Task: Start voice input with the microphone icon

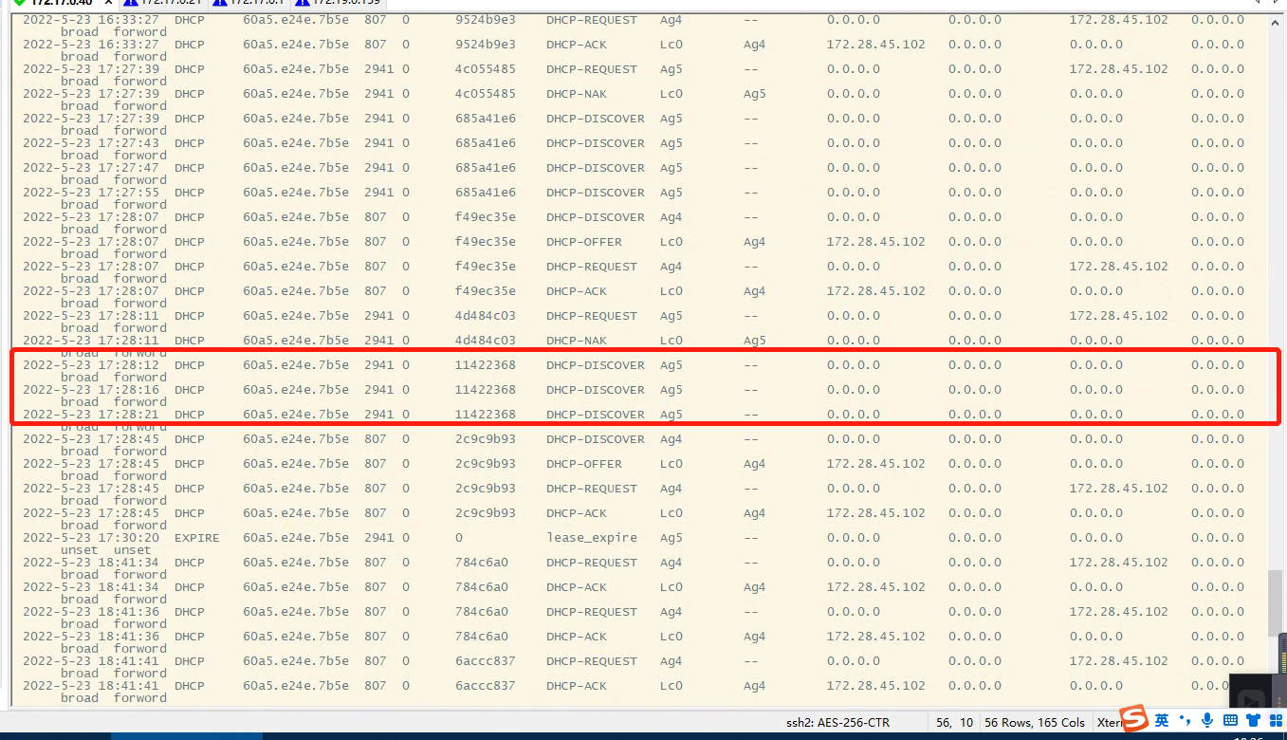Action: (x=1207, y=720)
